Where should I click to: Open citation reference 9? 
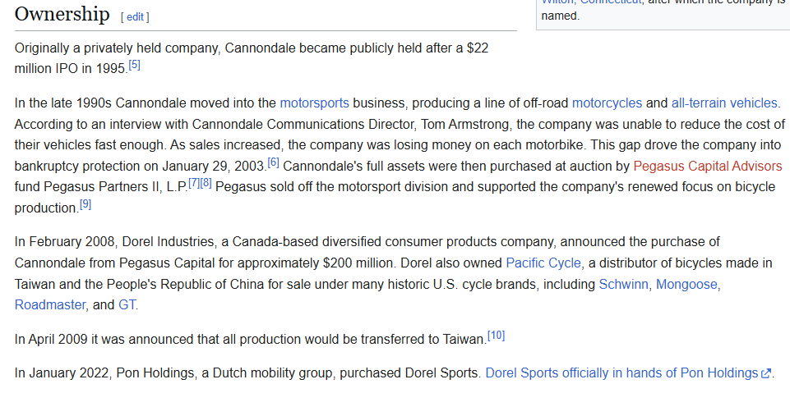[85, 204]
